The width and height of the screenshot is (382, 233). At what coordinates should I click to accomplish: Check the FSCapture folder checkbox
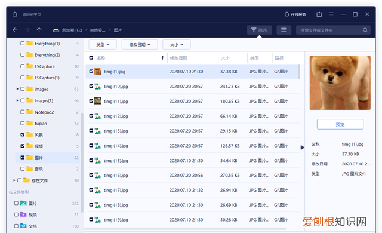pos(23,66)
